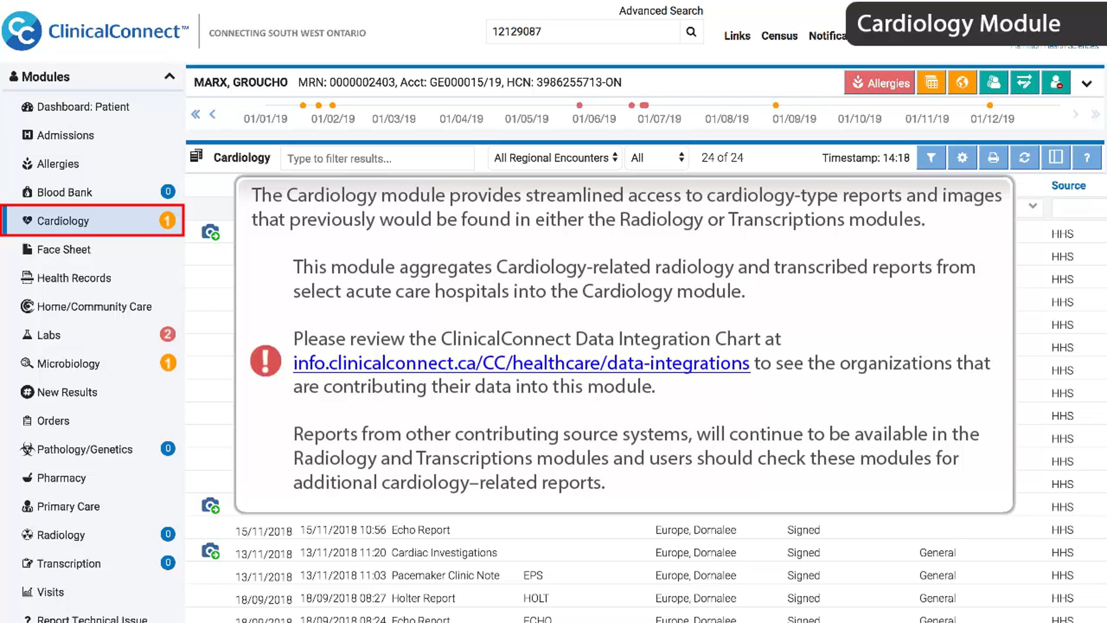Open image icon for Cardiac Investigations row
This screenshot has height=623, width=1107.
210,551
